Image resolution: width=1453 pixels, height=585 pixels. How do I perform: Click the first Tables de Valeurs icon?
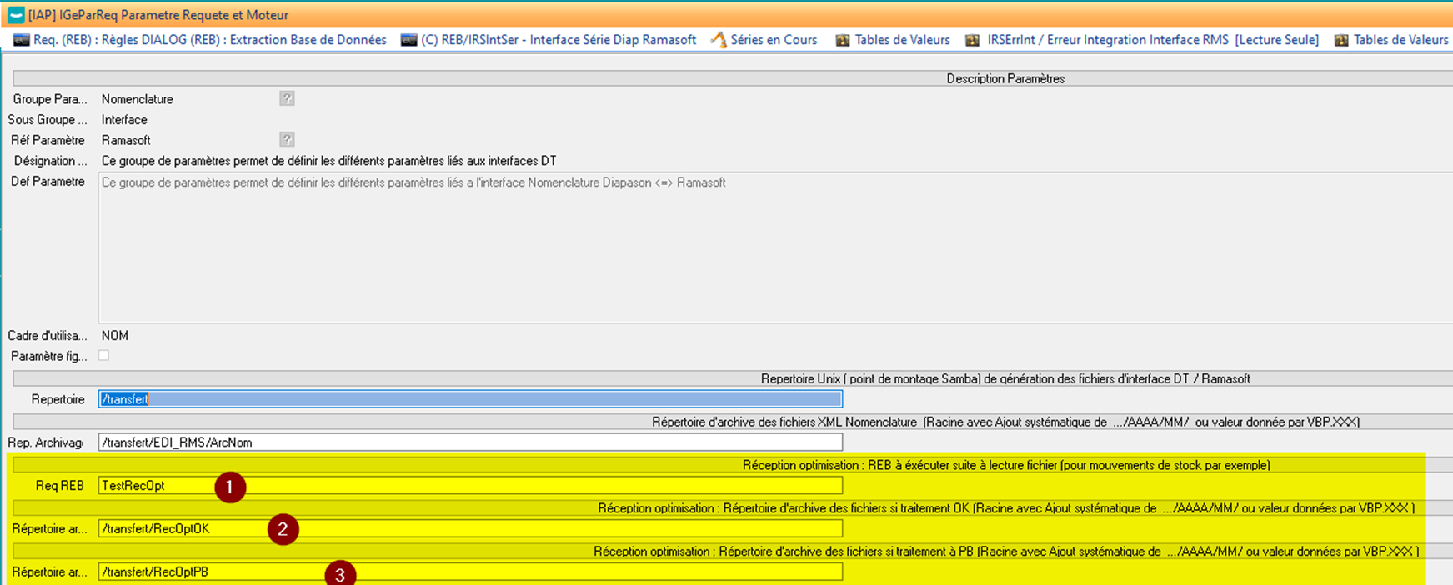[x=843, y=40]
